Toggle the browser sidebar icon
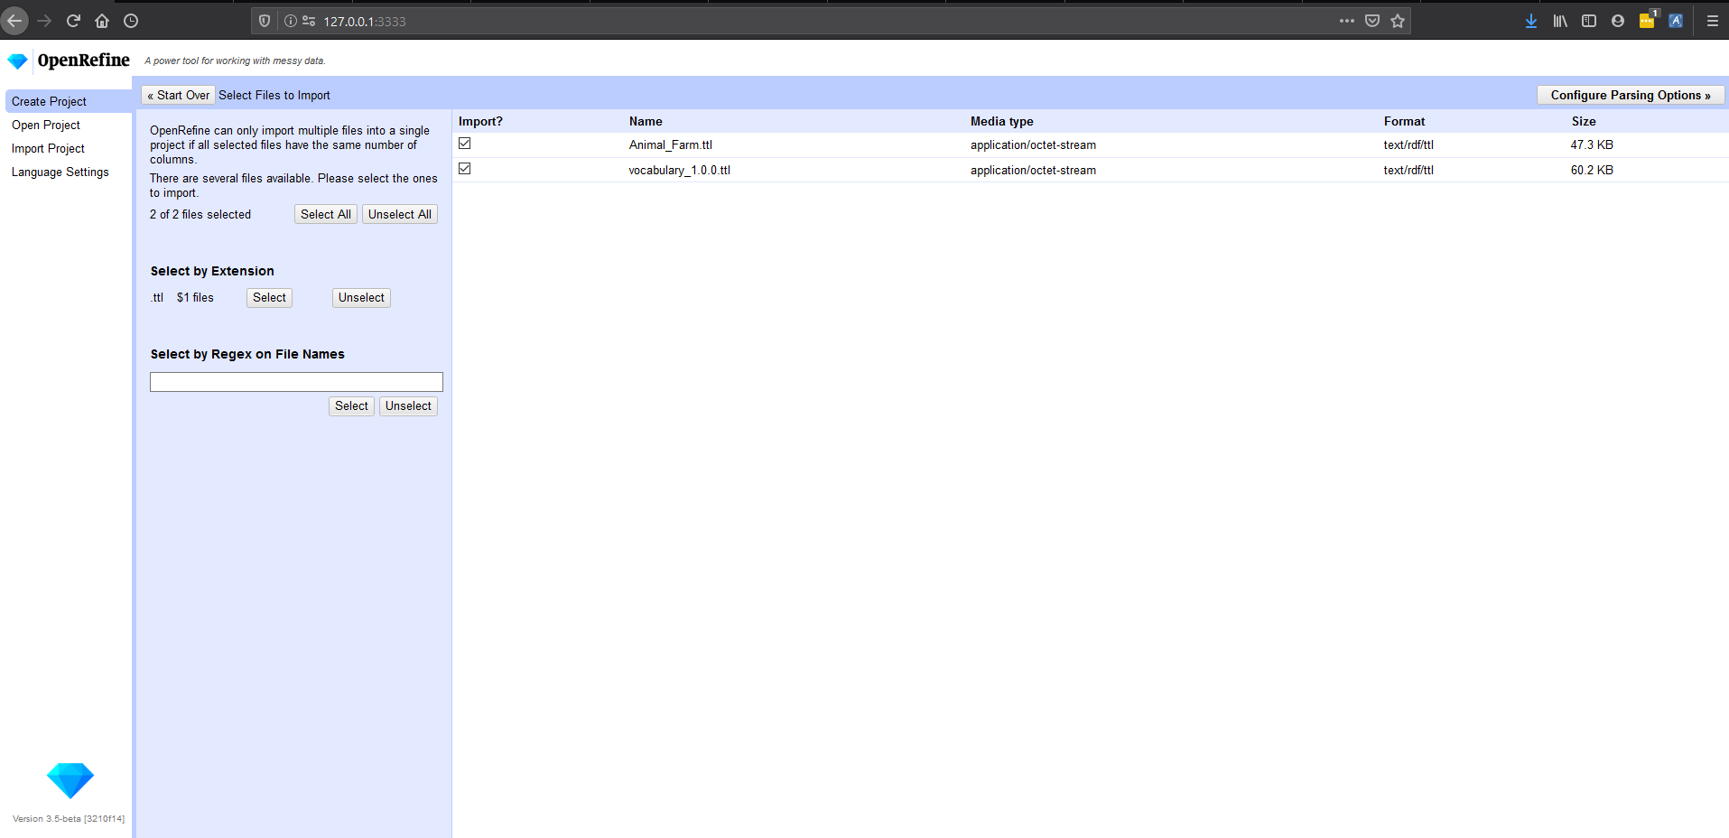This screenshot has height=838, width=1729. (1589, 21)
